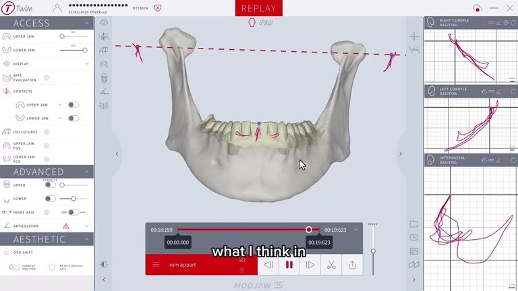Select the skeleton figure icon in the left toolbar
518x291 pixels.
[x=104, y=36]
